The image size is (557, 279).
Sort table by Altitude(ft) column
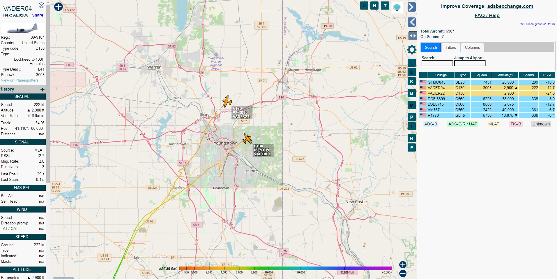[505, 75]
